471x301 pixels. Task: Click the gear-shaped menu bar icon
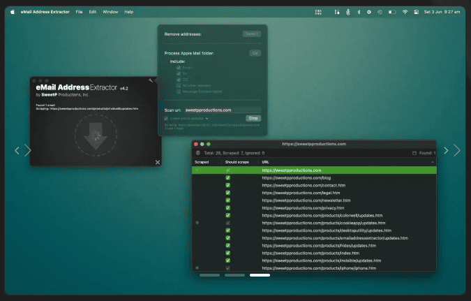(369, 12)
